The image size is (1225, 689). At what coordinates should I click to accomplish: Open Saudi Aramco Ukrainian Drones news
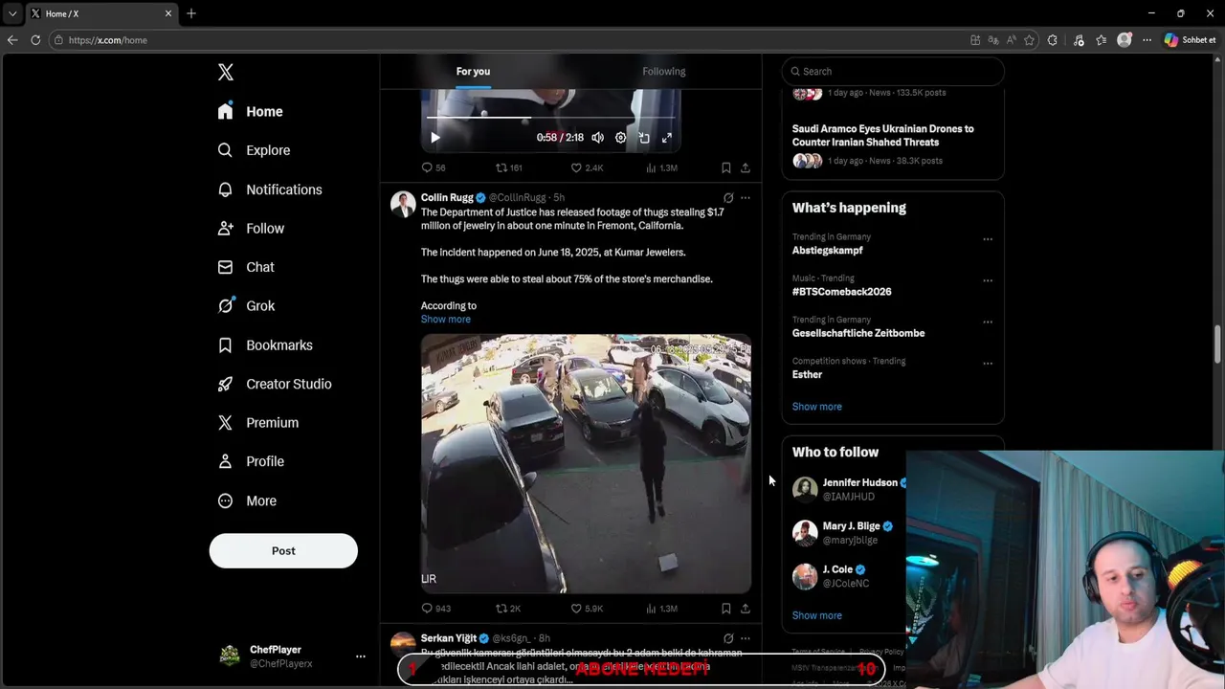tap(883, 136)
